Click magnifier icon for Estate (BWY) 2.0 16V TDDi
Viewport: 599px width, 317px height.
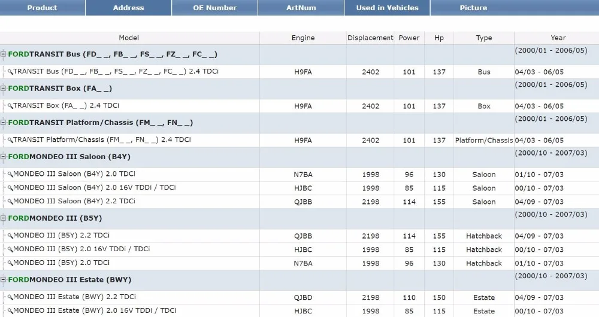pos(10,311)
